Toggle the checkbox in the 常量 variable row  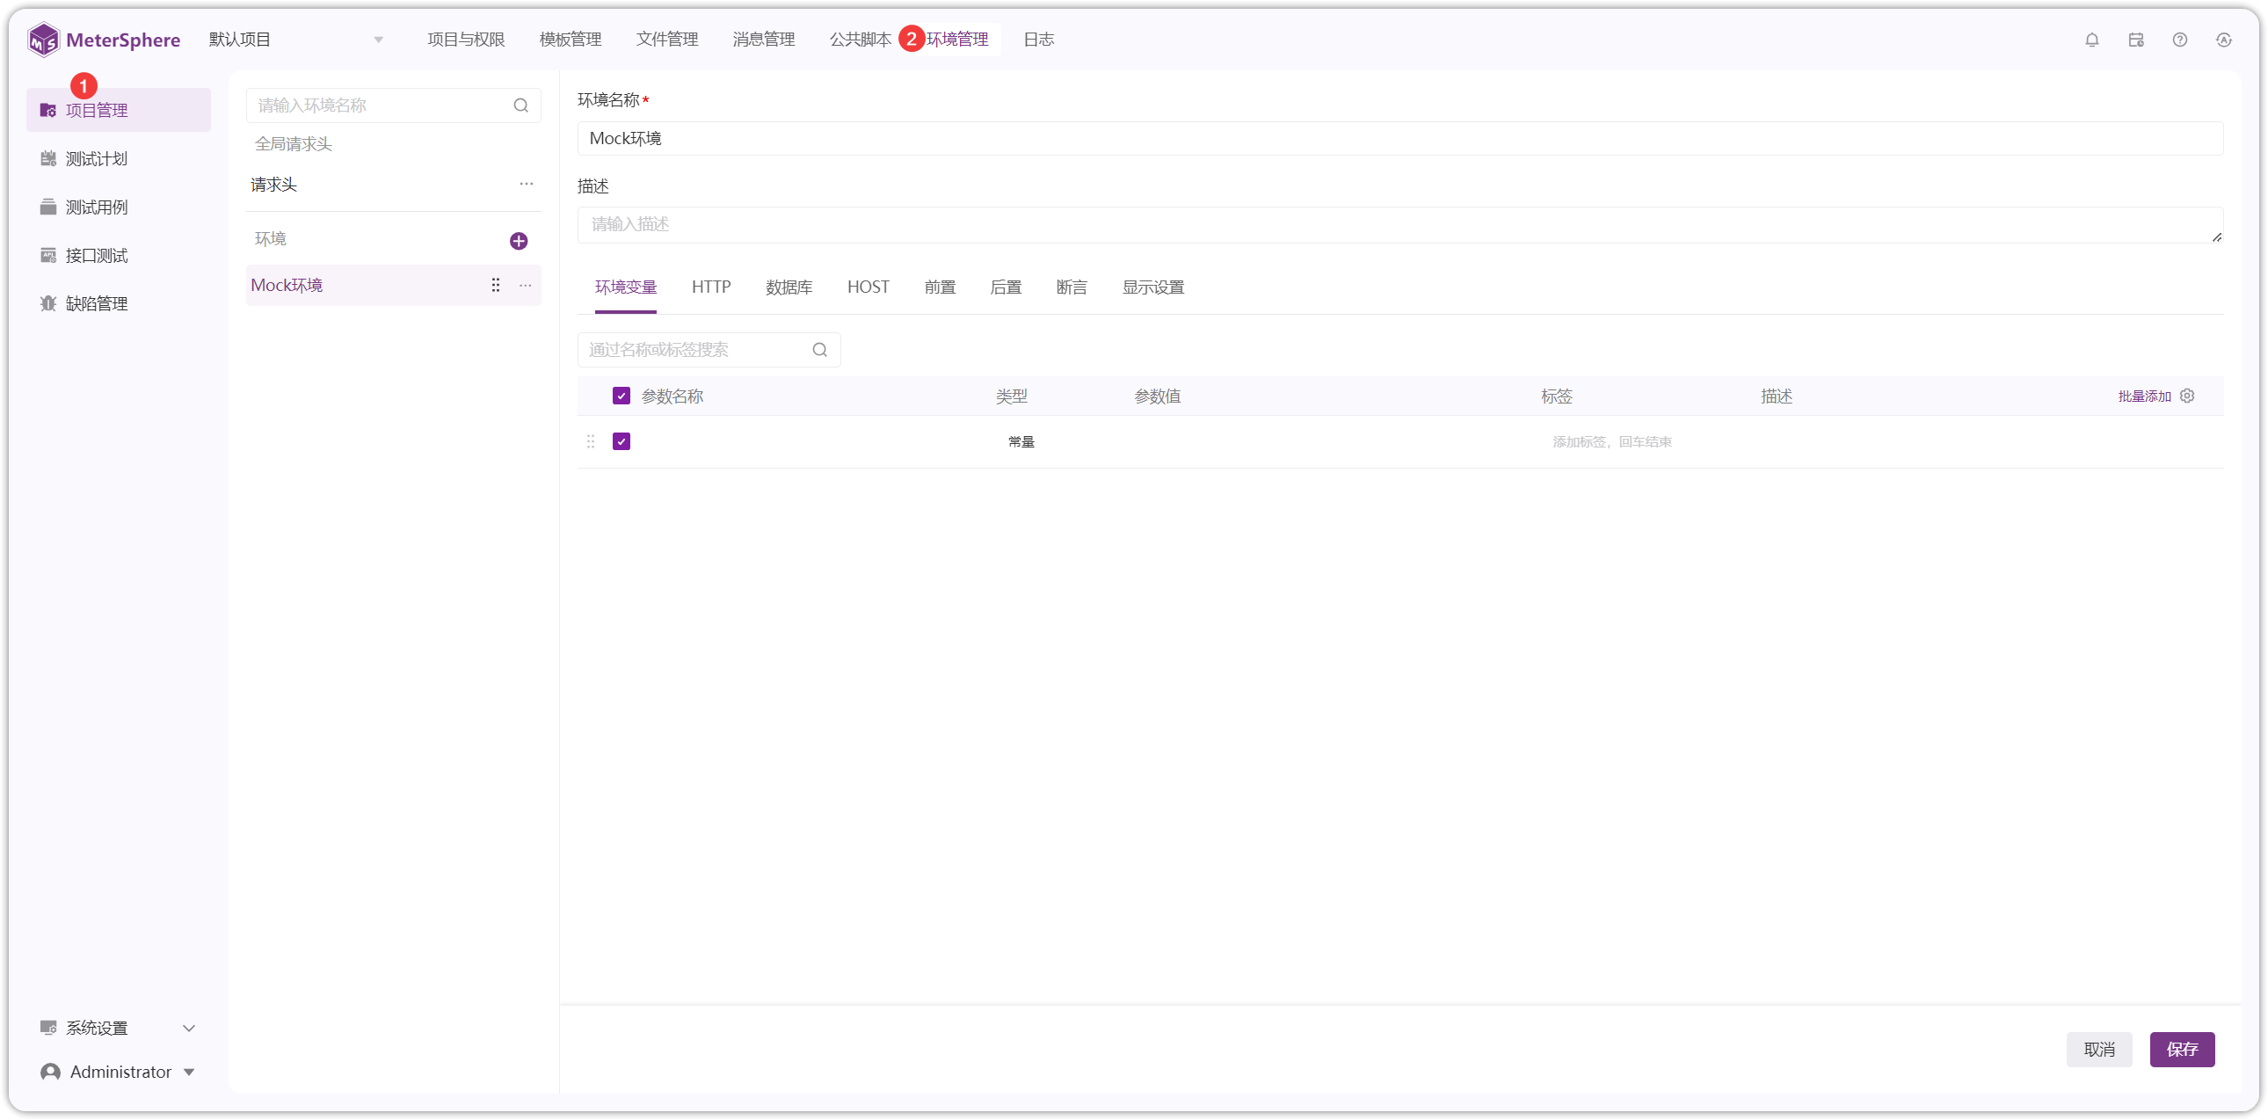622,441
